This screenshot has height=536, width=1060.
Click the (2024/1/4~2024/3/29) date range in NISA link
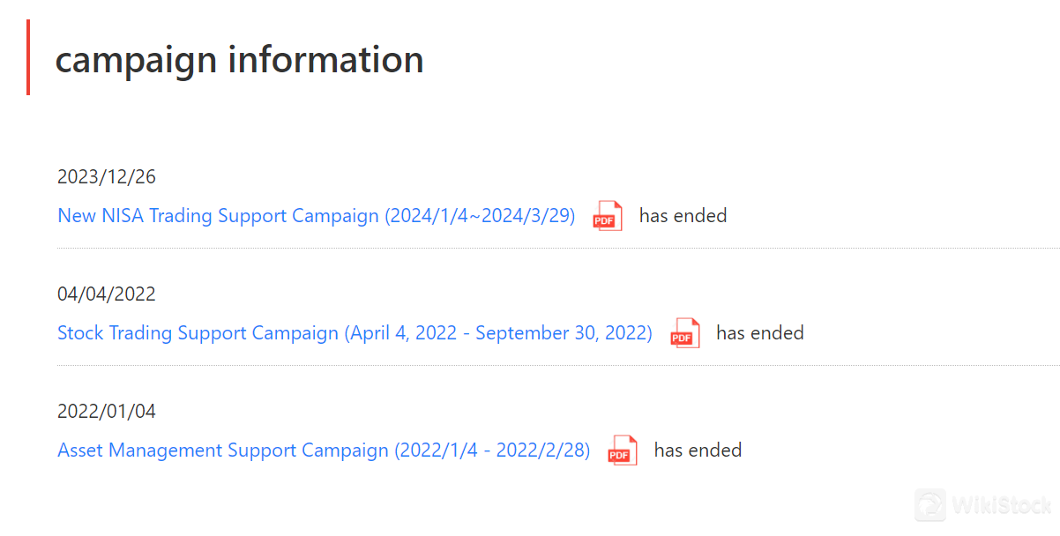pos(480,216)
